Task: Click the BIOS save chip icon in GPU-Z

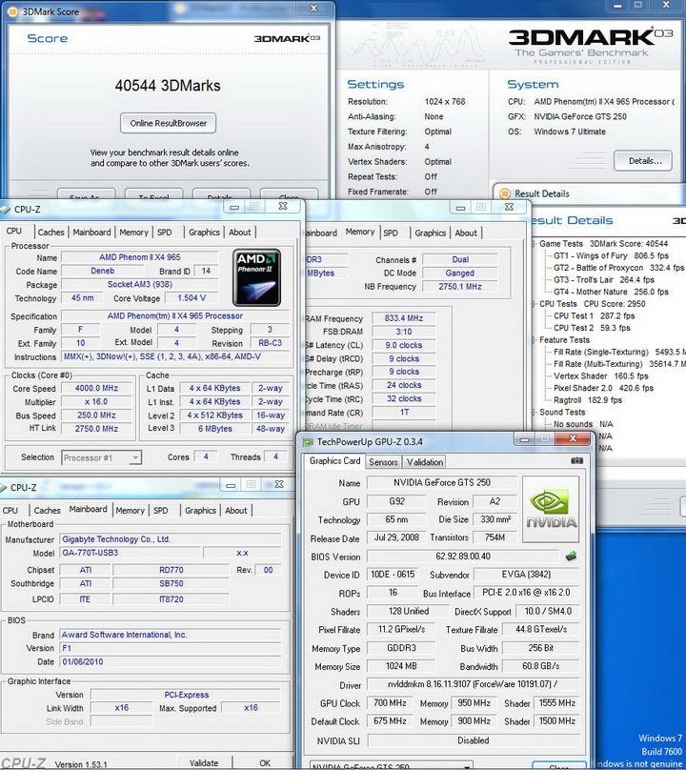Action: coord(571,557)
